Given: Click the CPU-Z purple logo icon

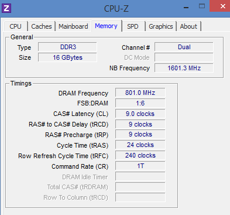Looking at the screenshot, I should pos(6,8).
